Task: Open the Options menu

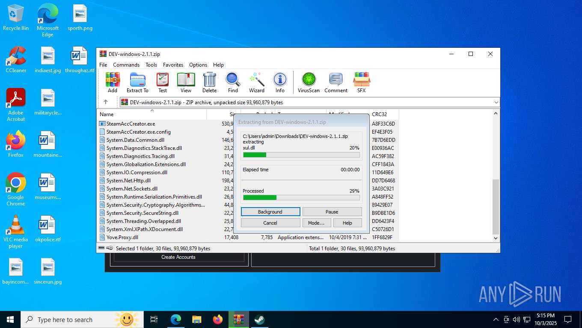Action: (x=198, y=65)
